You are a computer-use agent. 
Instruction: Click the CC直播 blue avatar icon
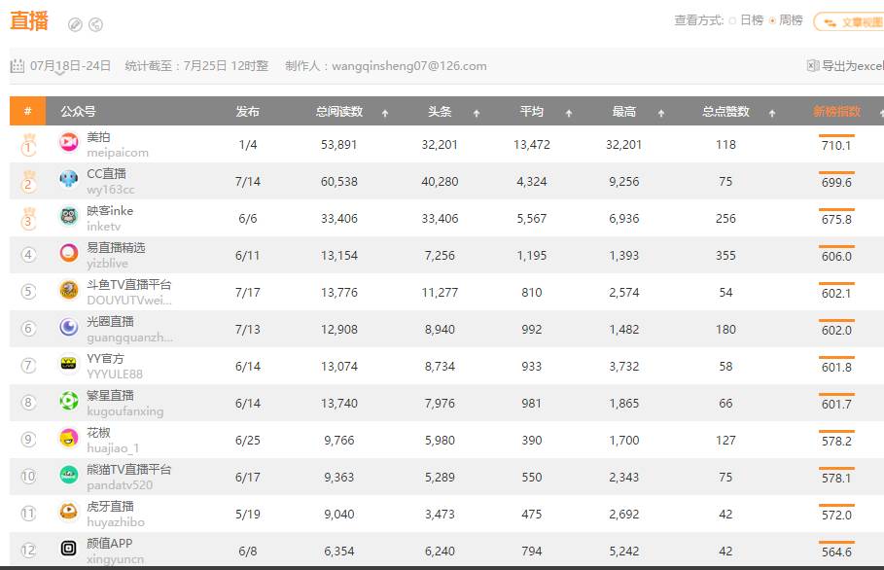(x=69, y=179)
